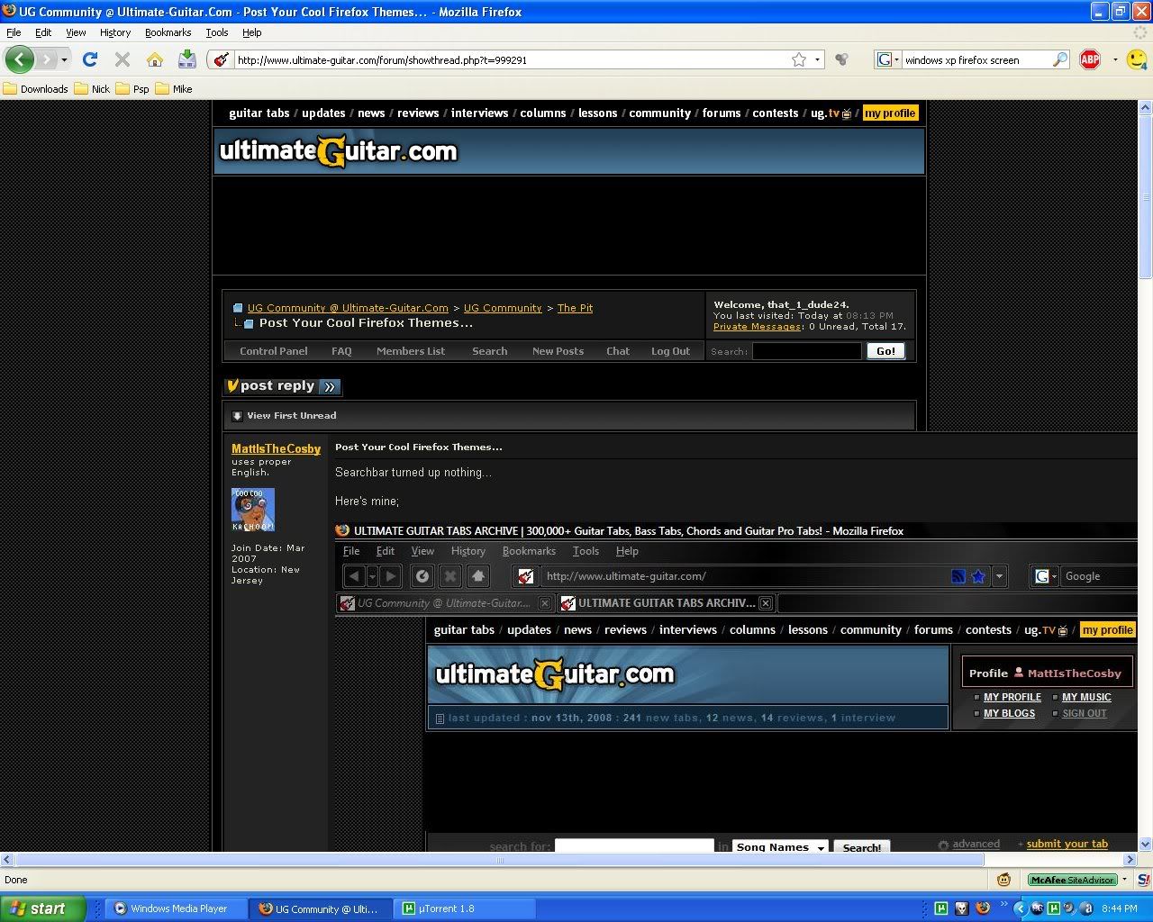Click the McAfee SiteAdvisor status button
The height and width of the screenshot is (922, 1153).
[1072, 880]
